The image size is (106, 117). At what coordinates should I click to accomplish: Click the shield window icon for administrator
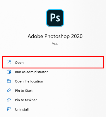[x=9, y=72]
